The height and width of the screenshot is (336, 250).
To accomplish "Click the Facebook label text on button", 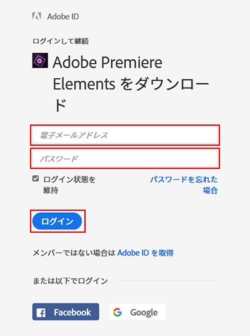I will pos(72,312).
